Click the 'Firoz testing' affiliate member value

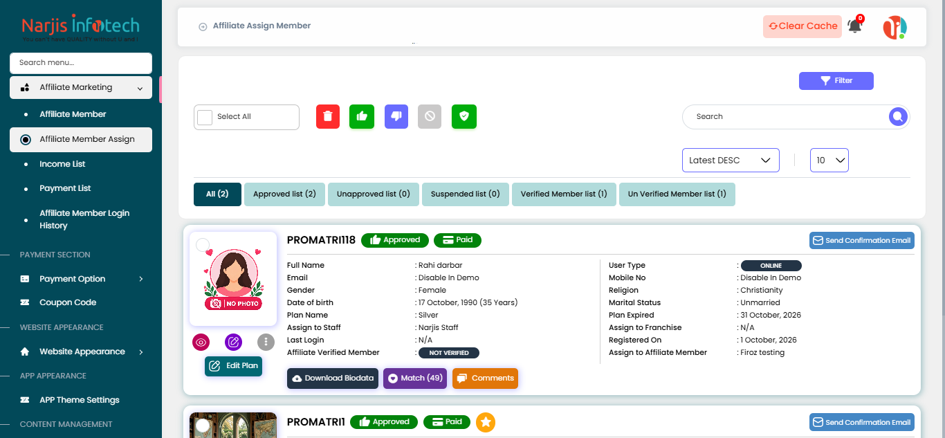[x=762, y=353]
